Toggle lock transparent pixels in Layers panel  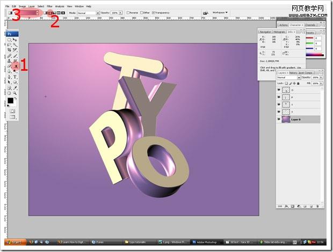[x=286, y=83]
